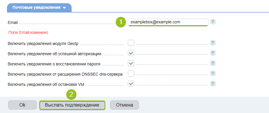The height and width of the screenshot is (113, 269).
Task: Uncheck VM stop notifications checkbox
Action: (131, 84)
